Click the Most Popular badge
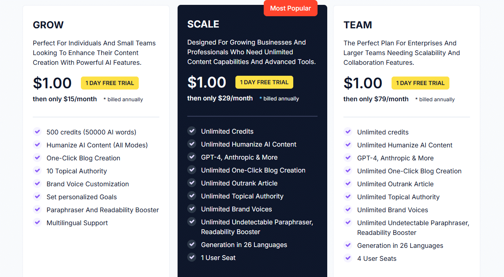Image resolution: width=504 pixels, height=277 pixels. click(290, 8)
